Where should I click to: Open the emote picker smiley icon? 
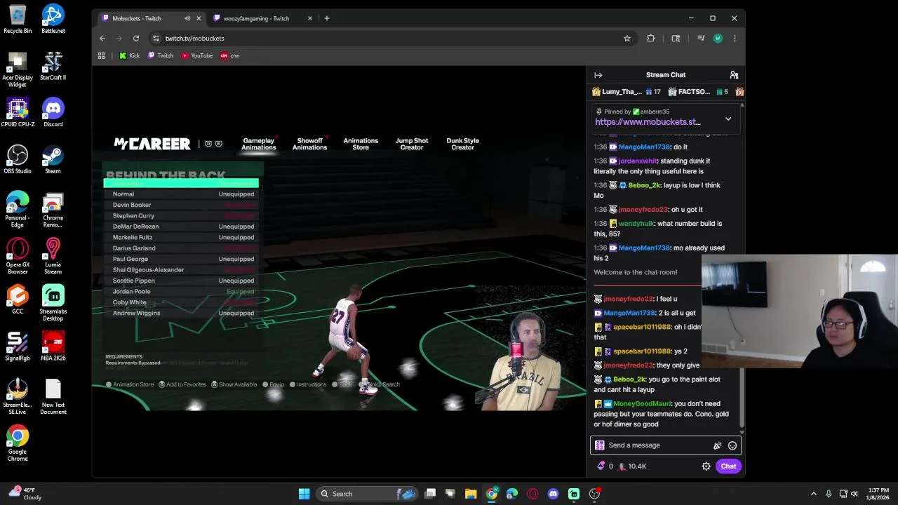click(732, 445)
